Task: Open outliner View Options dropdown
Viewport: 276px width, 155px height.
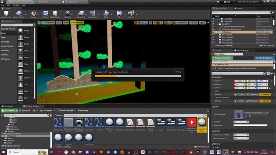Action: click(267, 46)
